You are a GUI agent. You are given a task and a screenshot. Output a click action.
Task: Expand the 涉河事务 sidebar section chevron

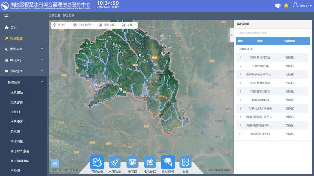42,49
